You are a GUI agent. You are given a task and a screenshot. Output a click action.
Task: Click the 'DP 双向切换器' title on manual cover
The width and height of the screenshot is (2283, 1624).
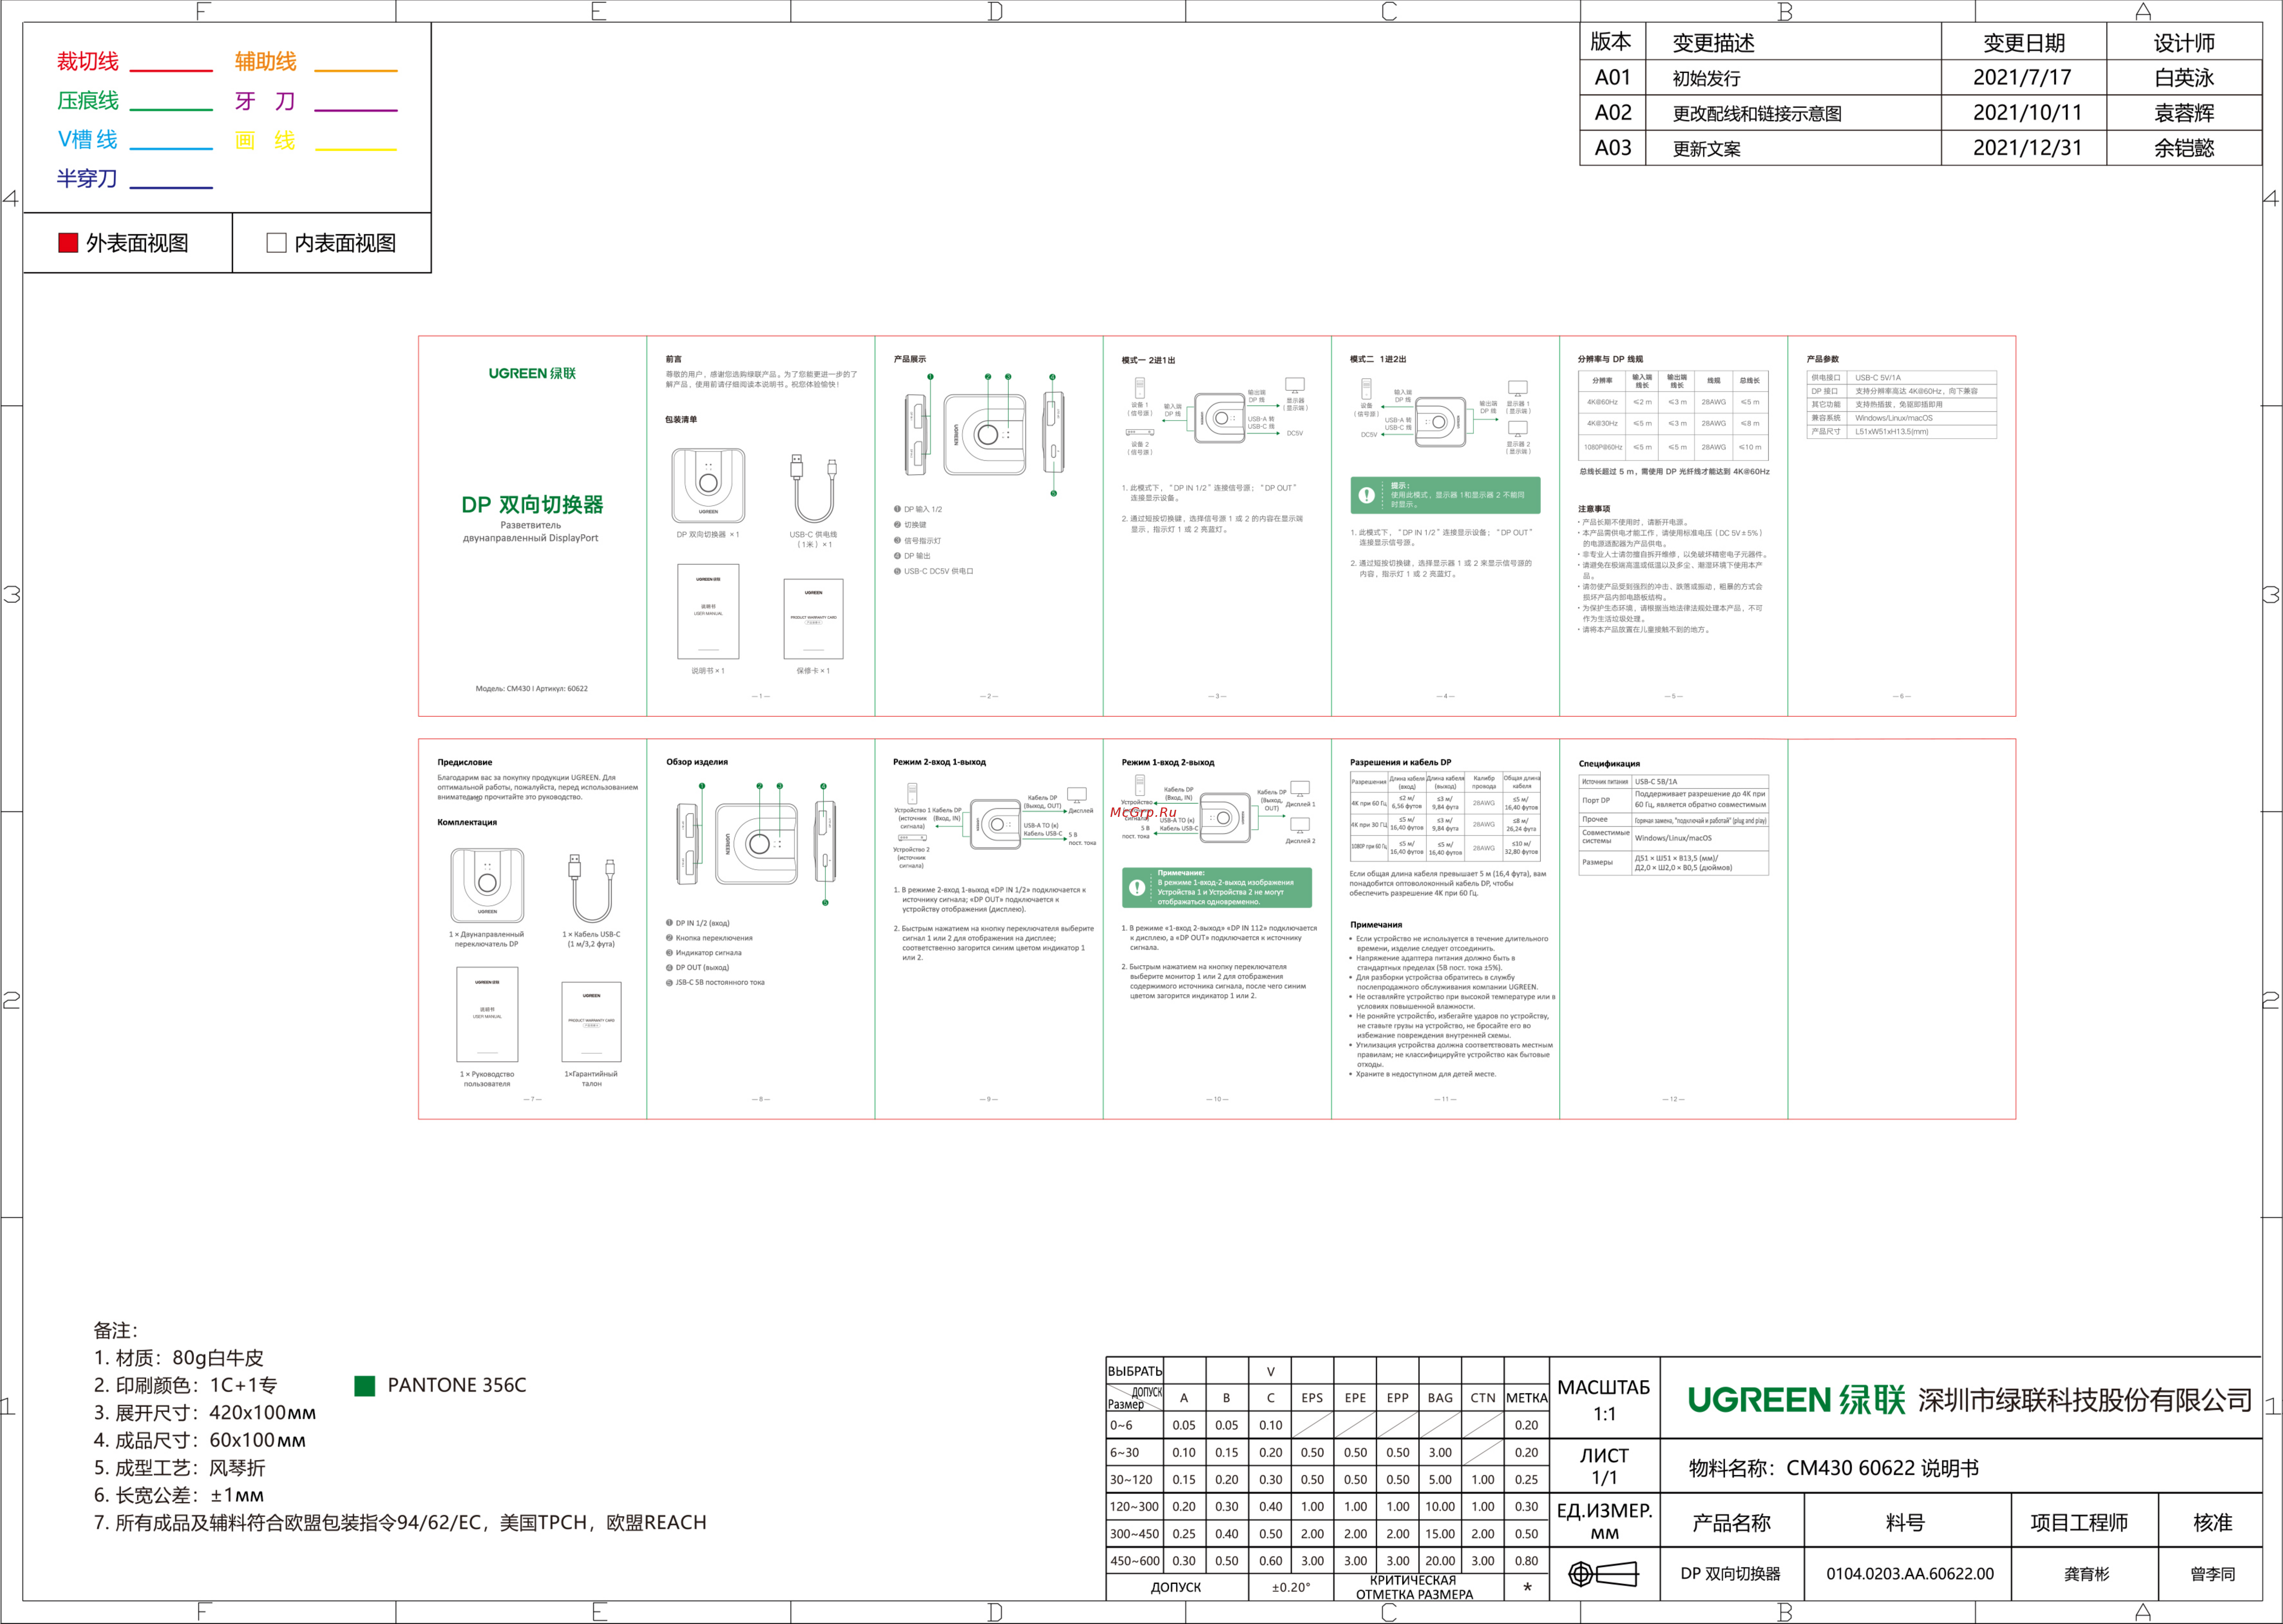point(532,505)
